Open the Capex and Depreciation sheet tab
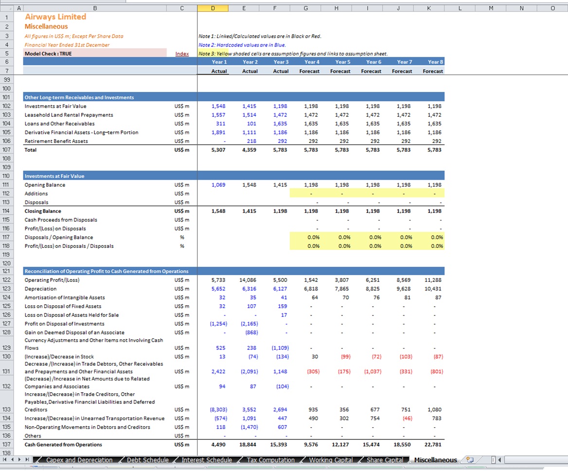 coord(79,460)
